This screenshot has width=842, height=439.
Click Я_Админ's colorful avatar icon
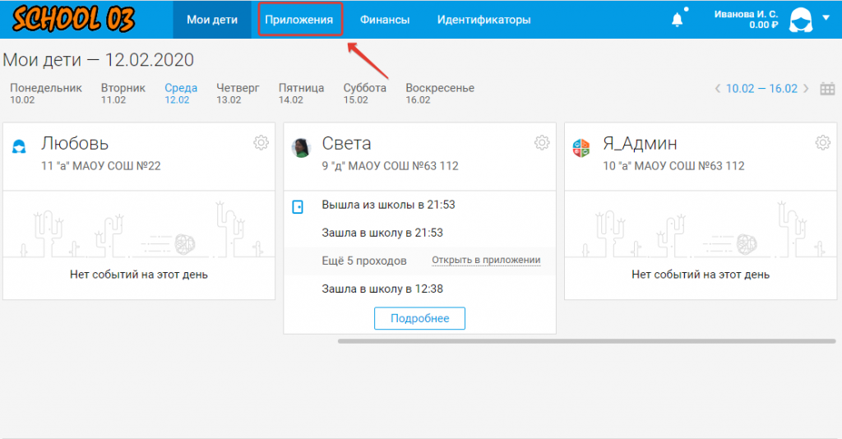coord(581,147)
